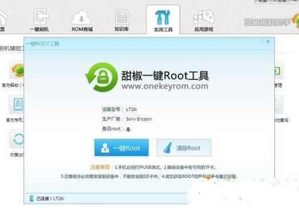This screenshot has height=212, width=299.
Task: Click the broom icon on 清除Root
Action: pos(168,148)
